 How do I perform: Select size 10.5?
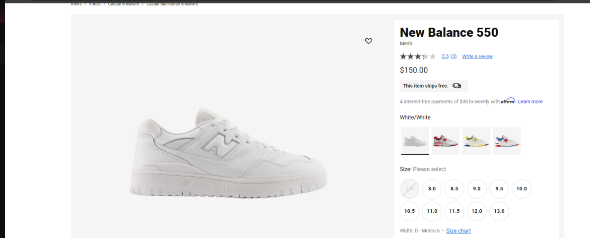pyautogui.click(x=410, y=211)
